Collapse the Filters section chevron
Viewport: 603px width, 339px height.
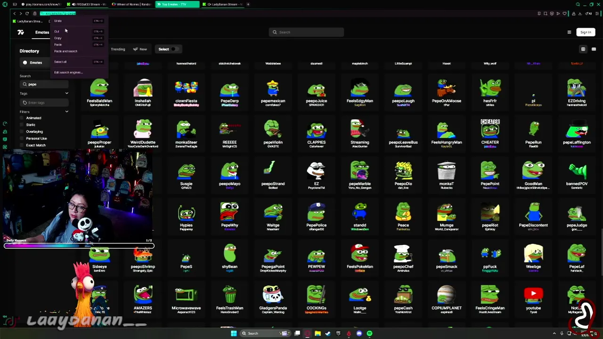pyautogui.click(x=66, y=112)
